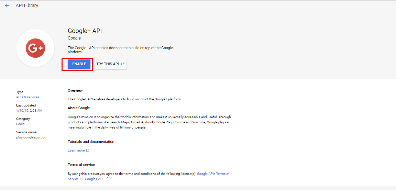
Task: Click the back arrow icon
Action: (x=7, y=5)
